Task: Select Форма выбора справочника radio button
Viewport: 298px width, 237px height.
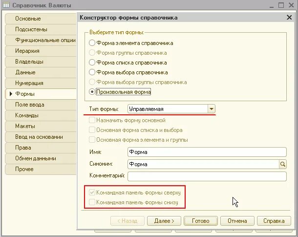Action: 92,72
